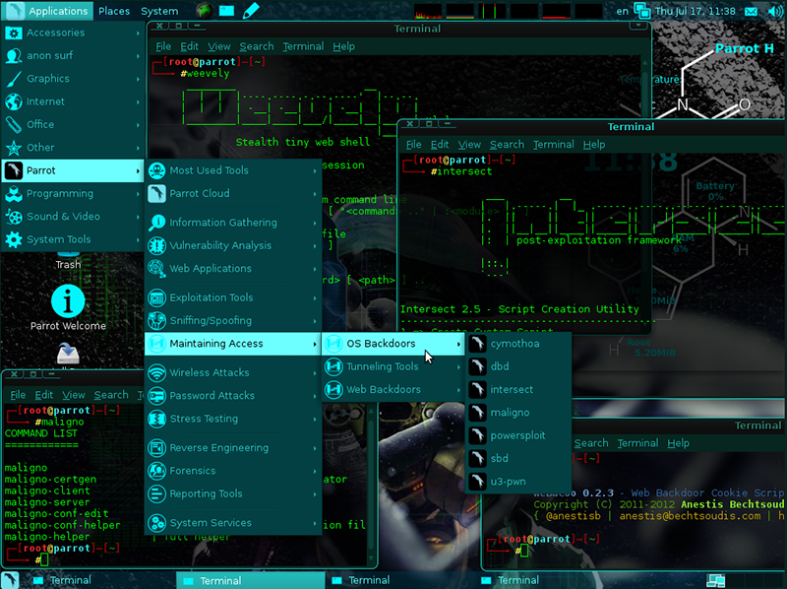
Task: Select u3-pwn in the backdoors list
Action: (x=509, y=482)
